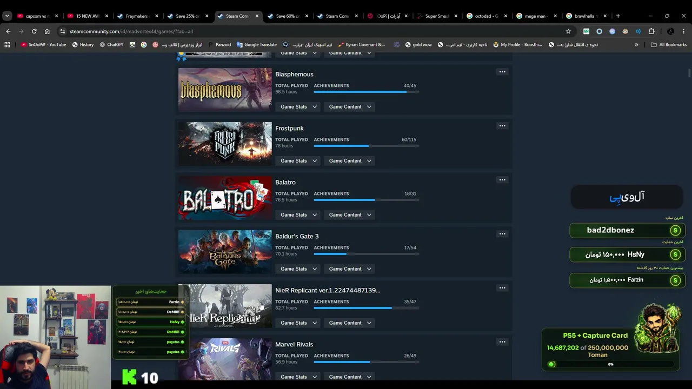Open the tab search dropdown arrow
Viewport: 692px width, 389px height.
[x=6, y=16]
